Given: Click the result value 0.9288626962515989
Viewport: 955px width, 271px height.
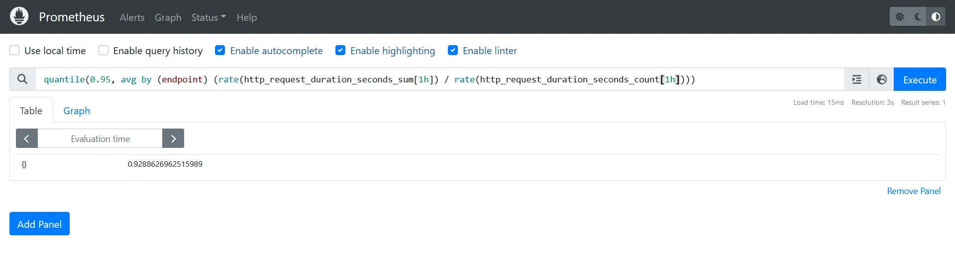Looking at the screenshot, I should pyautogui.click(x=165, y=164).
